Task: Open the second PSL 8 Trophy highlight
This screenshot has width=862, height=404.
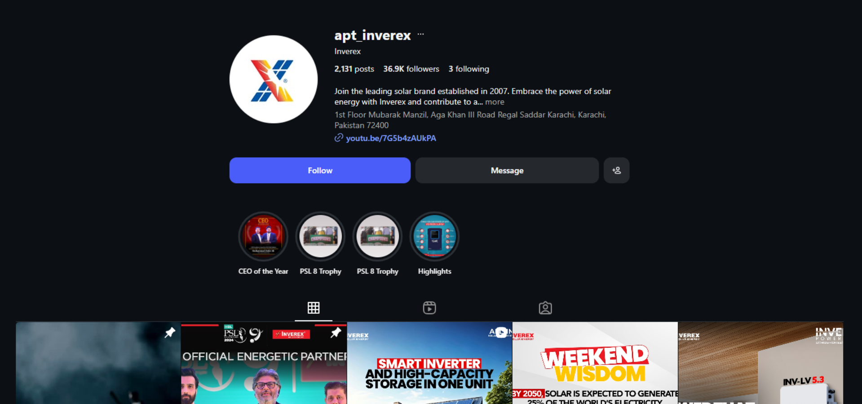Action: coord(377,237)
